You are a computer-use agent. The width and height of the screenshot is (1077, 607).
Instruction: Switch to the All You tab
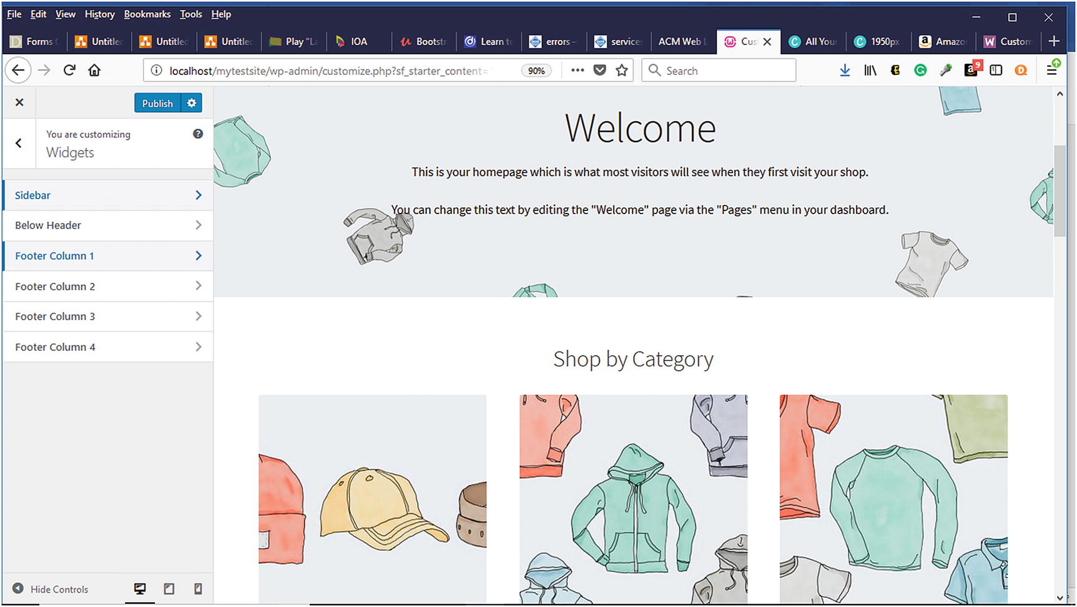[x=814, y=42]
